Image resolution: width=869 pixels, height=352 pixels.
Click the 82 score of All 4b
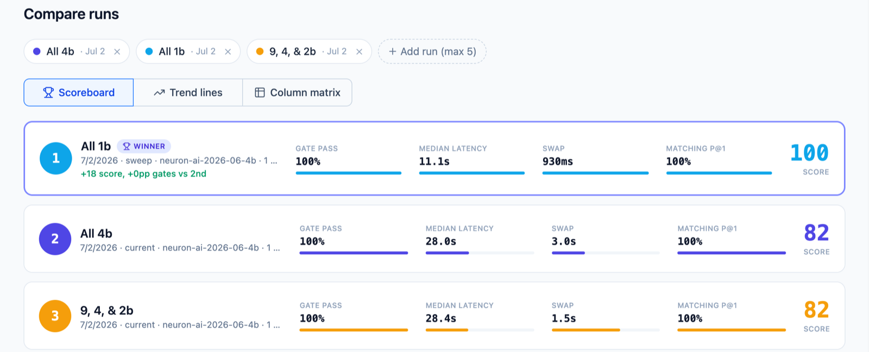(816, 232)
